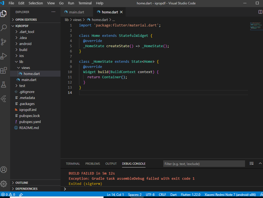Viewport: 263px width, 198px height.
Task: Open the Extensions view icon
Action: pos(4,70)
